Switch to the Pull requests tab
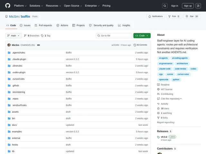The image size is (206, 154). tap(43, 25)
